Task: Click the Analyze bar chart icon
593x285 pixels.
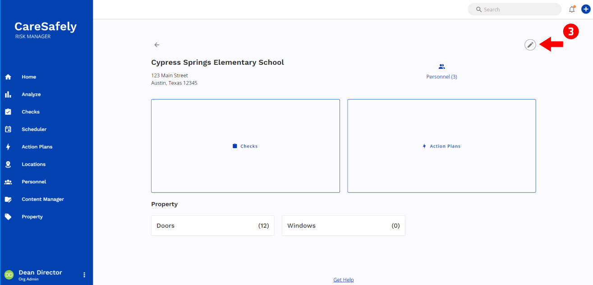Action: [x=8, y=95]
